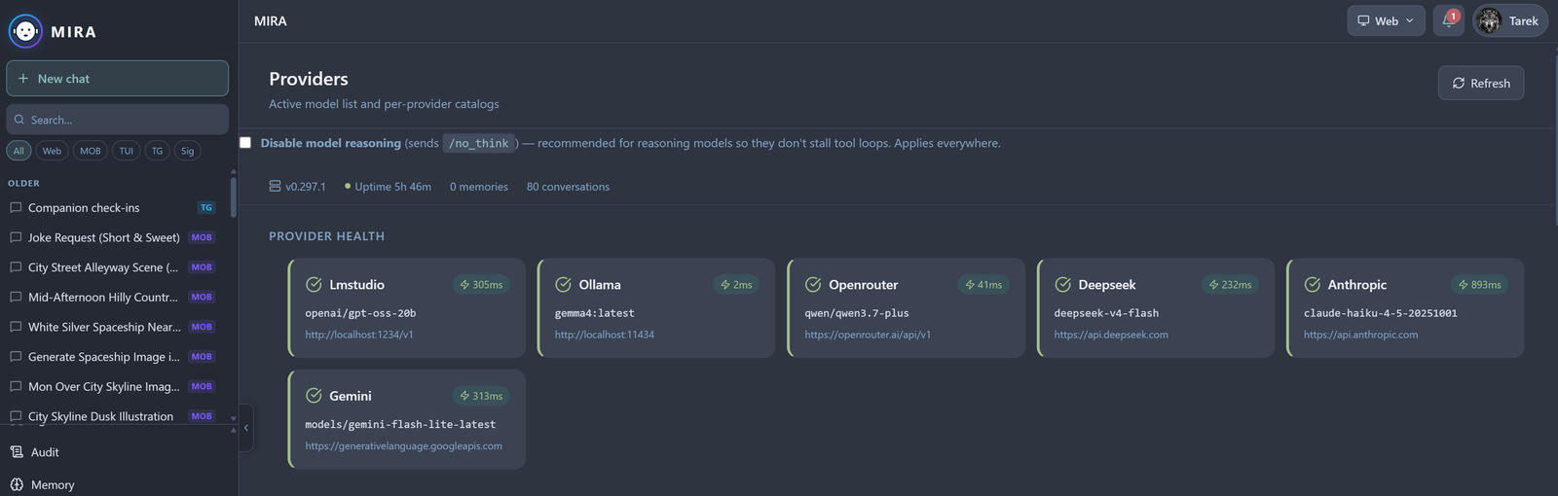
Task: Collapse the sidebar with the chevron handle
Action: pos(245,428)
